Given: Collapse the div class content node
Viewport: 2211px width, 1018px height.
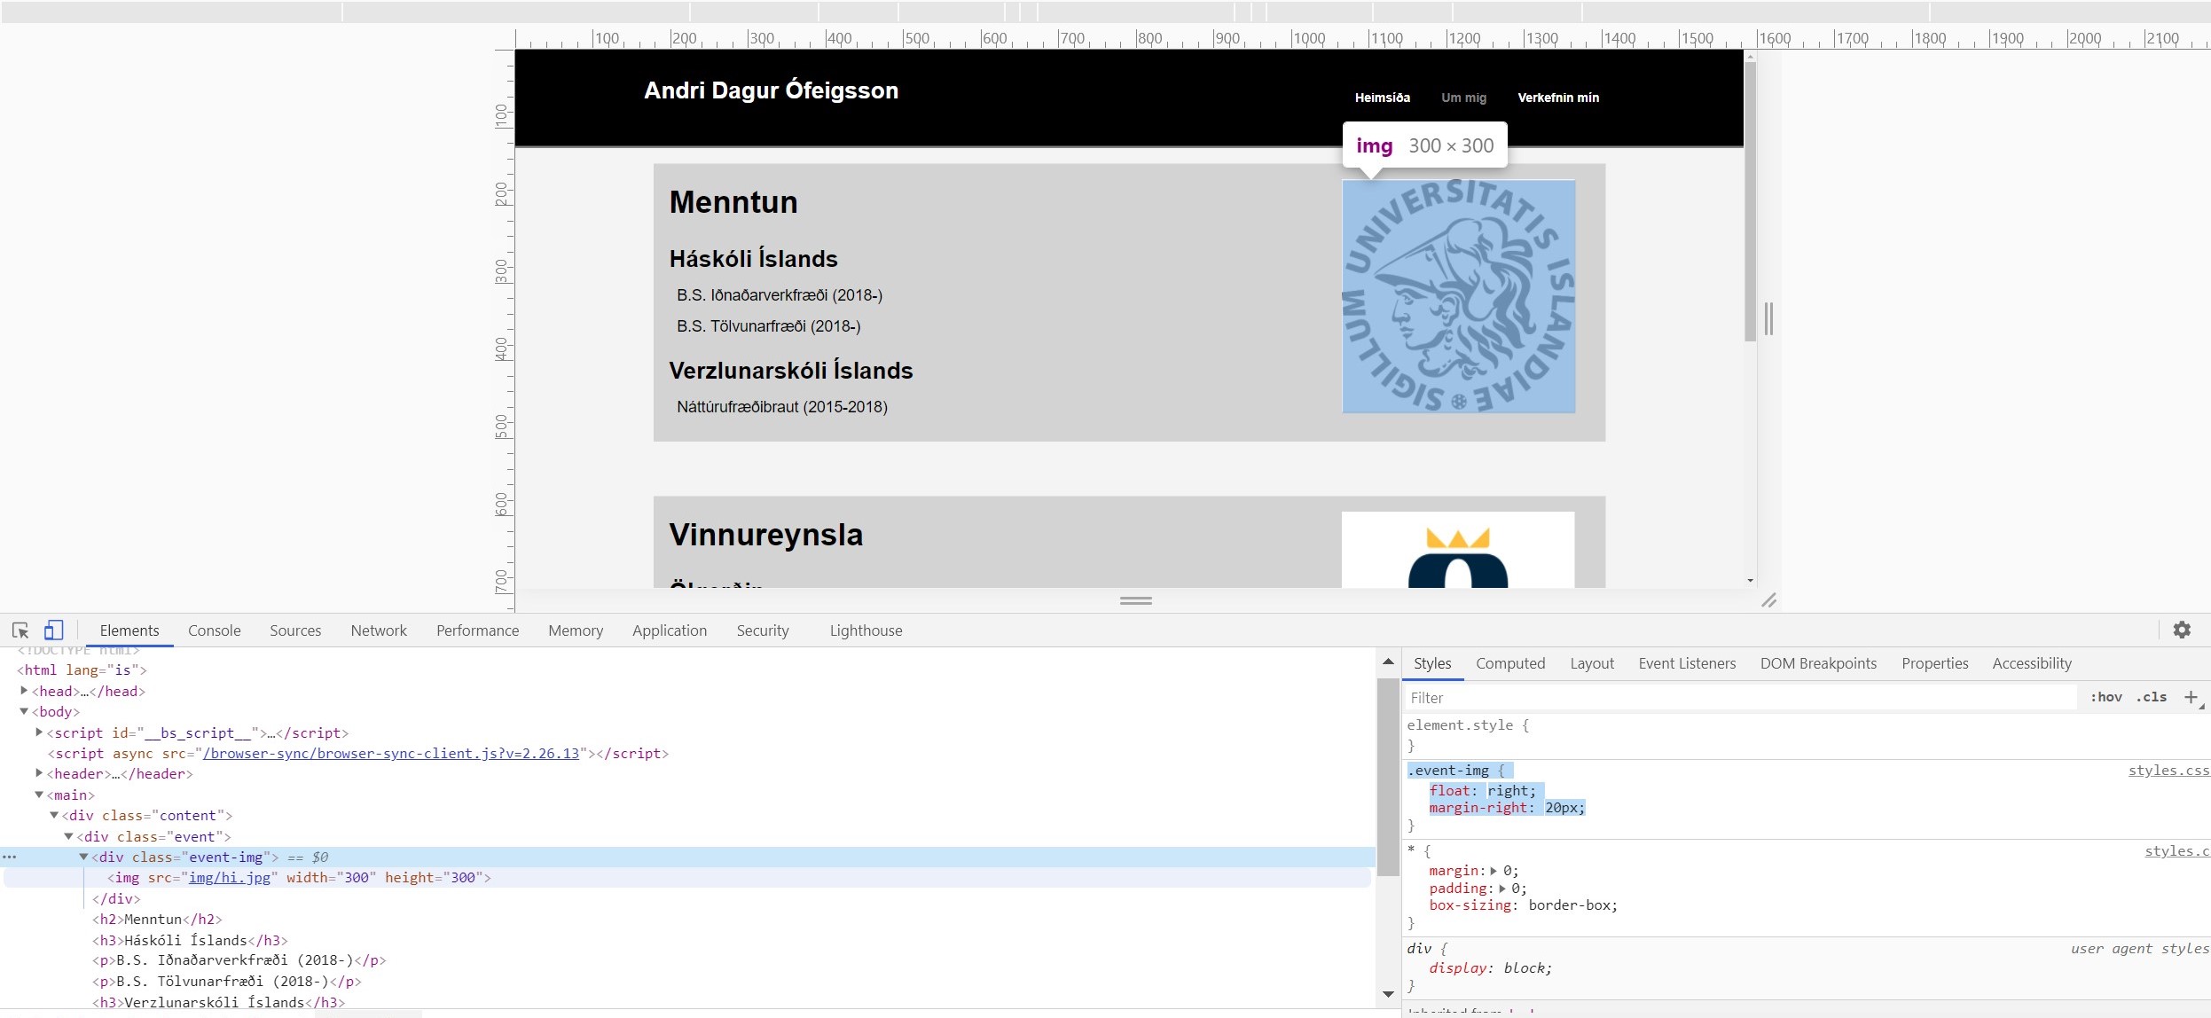Looking at the screenshot, I should [x=54, y=815].
